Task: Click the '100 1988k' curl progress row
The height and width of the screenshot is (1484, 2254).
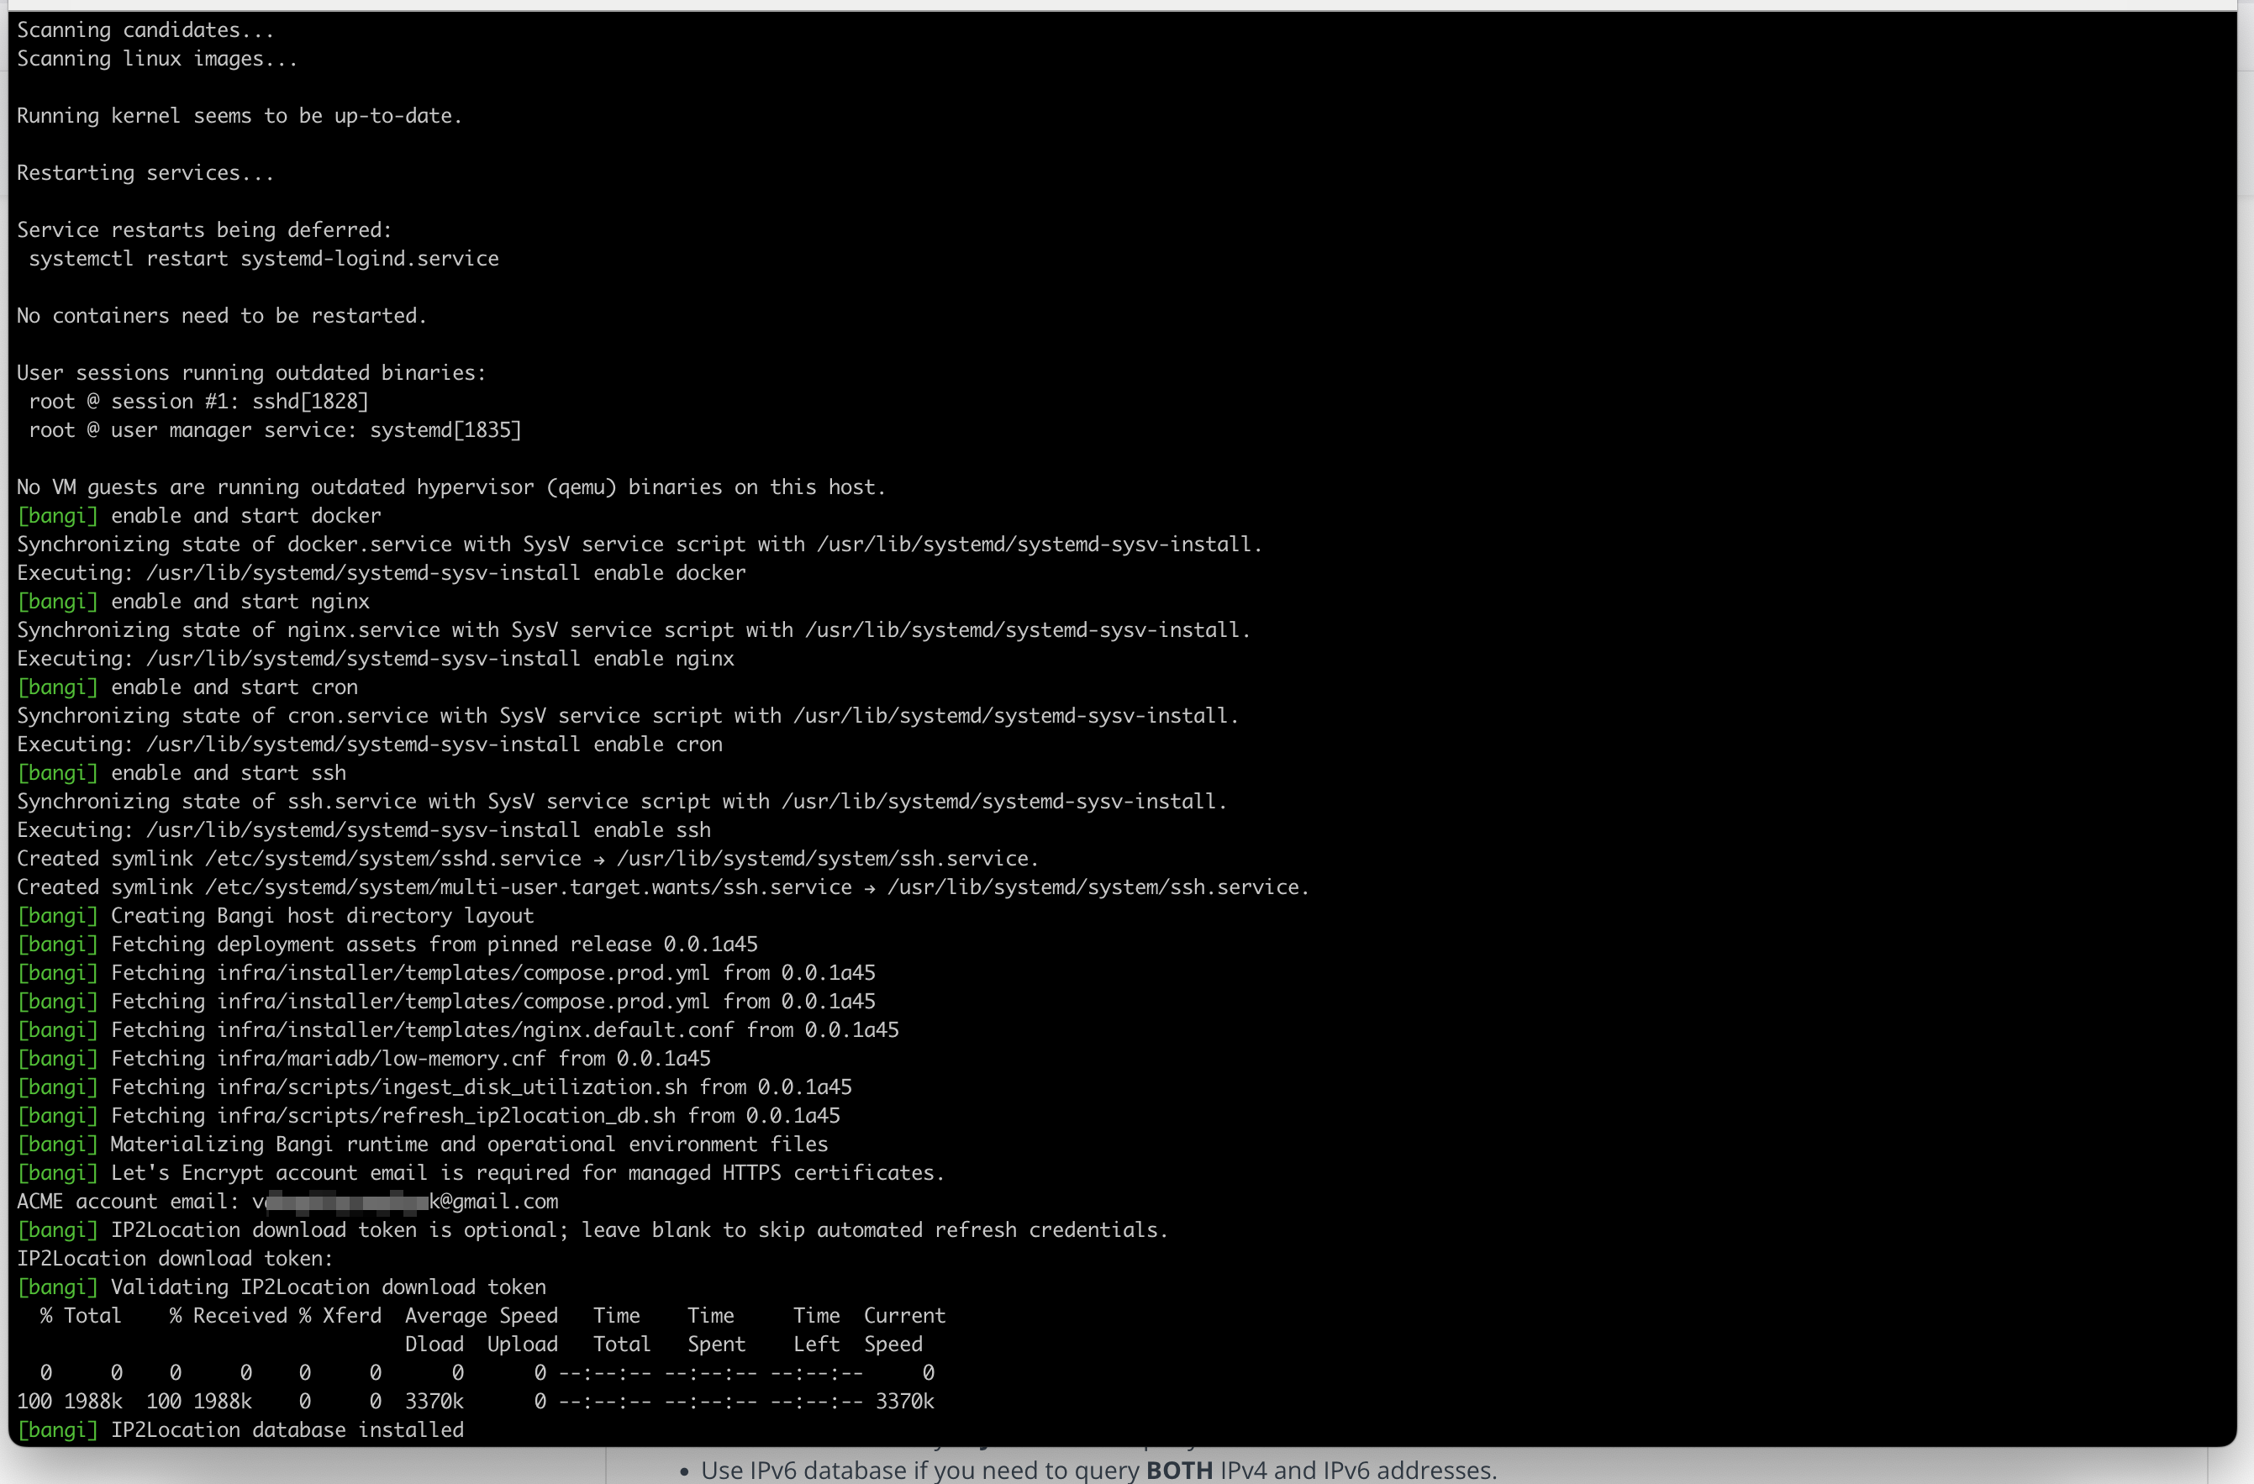Action: pos(476,1402)
